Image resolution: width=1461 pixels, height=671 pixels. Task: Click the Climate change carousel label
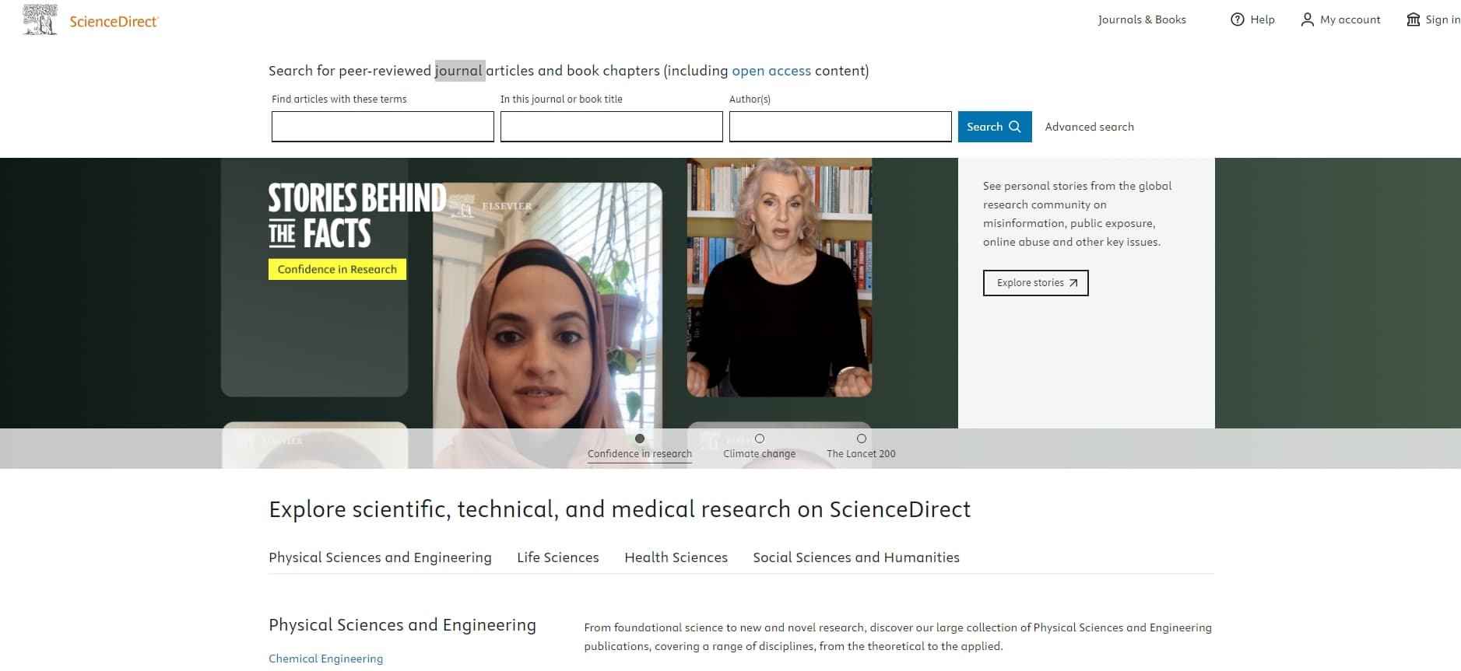760,454
